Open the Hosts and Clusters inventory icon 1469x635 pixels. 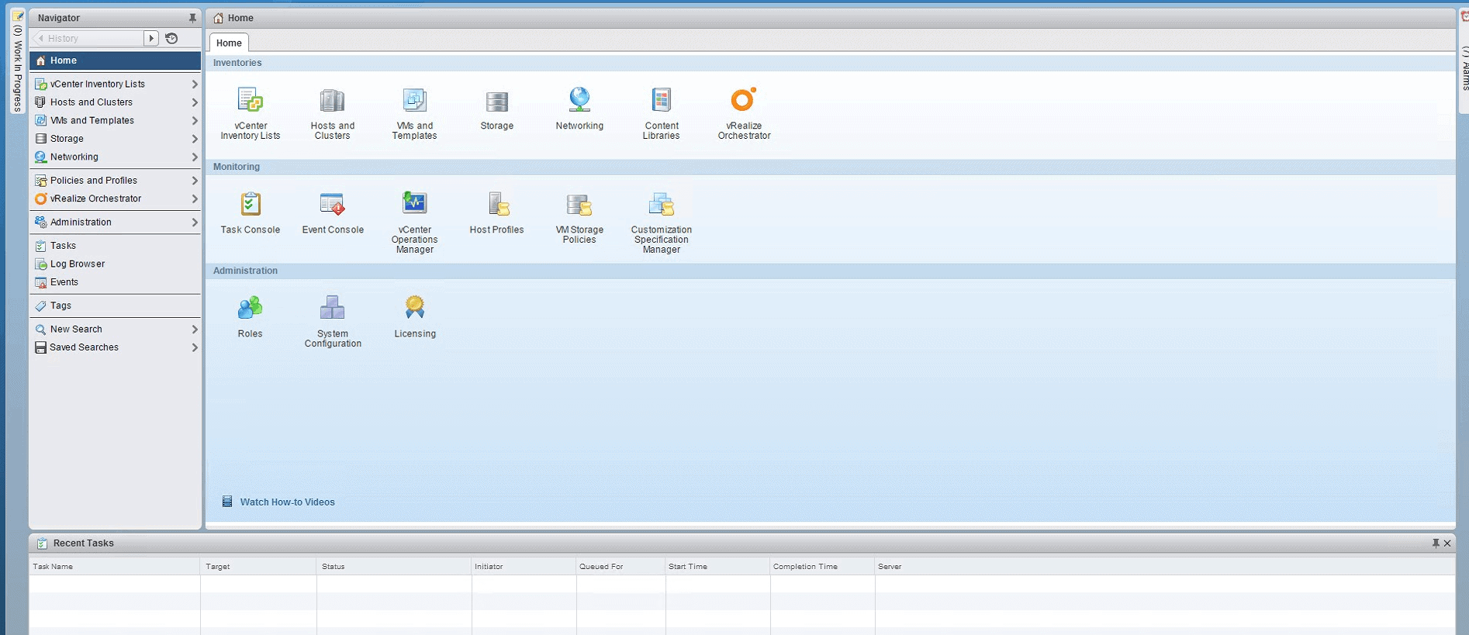point(332,101)
